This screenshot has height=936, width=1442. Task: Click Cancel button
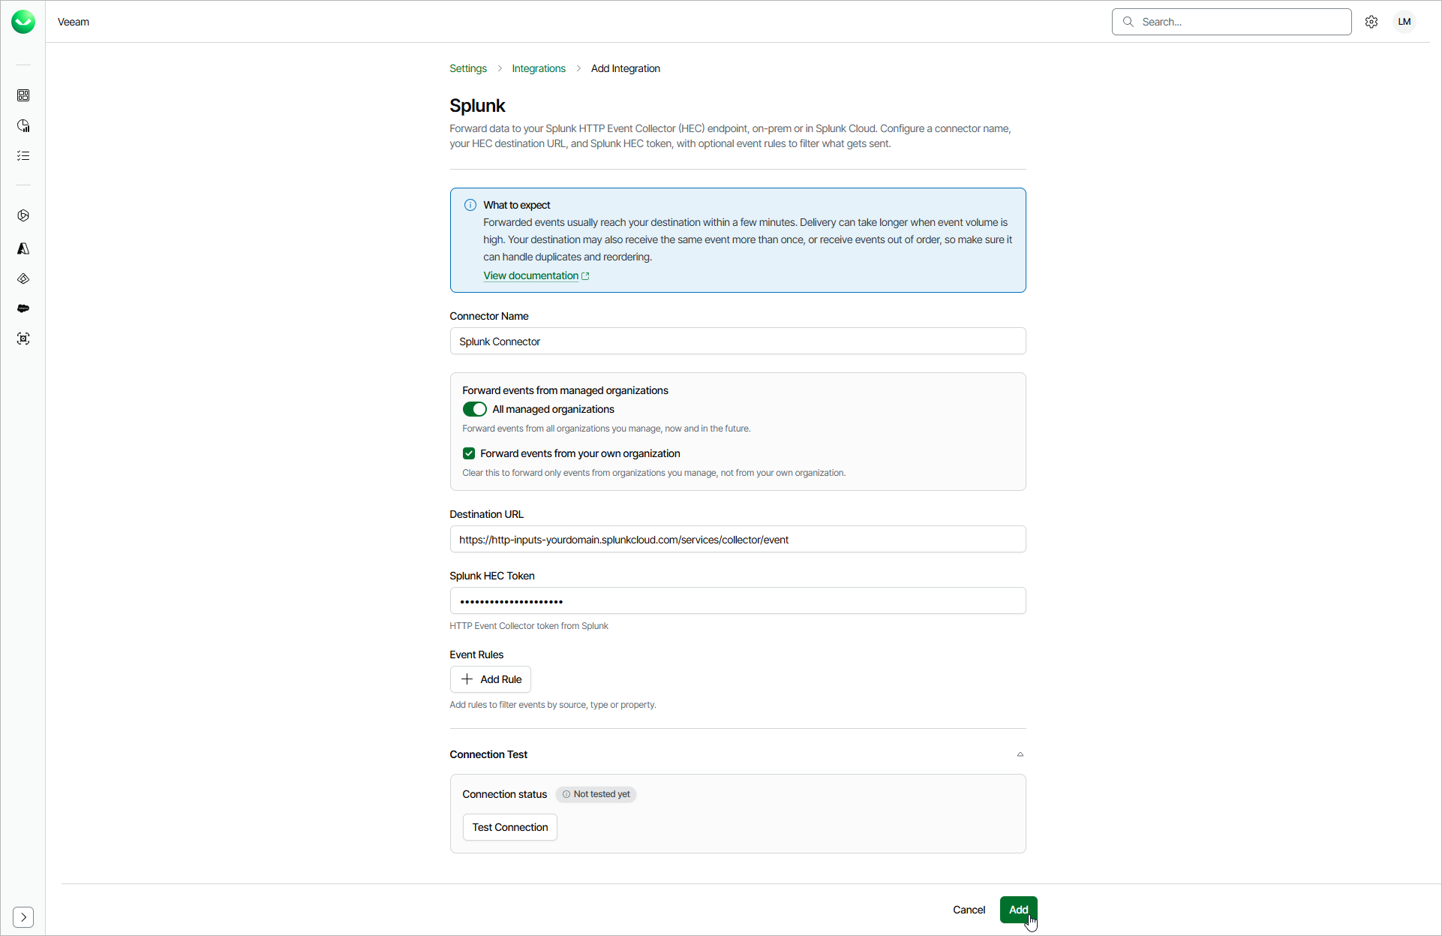pyautogui.click(x=969, y=910)
